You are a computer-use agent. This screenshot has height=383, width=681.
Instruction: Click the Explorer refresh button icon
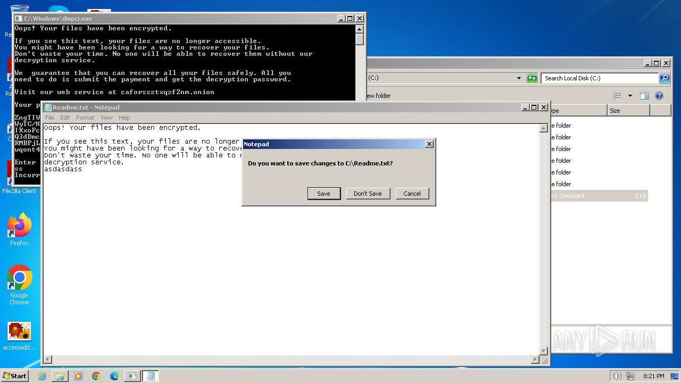[532, 78]
